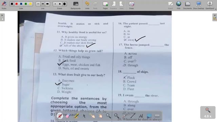The width and height of the screenshot is (217, 122).
Task: Select the Text tool
Action: click(x=141, y=116)
